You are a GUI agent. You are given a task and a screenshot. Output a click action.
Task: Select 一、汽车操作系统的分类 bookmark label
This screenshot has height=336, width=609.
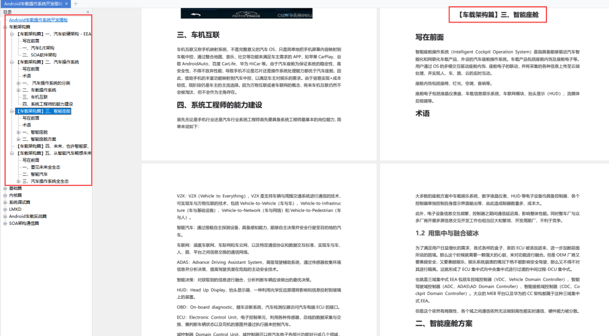click(x=46, y=83)
